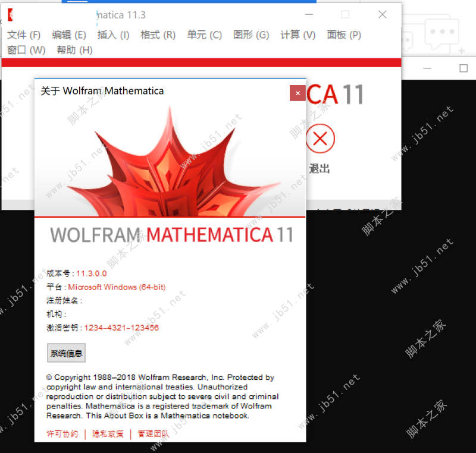Open the 计算 (V) menu
This screenshot has height=453, width=476.
298,35
